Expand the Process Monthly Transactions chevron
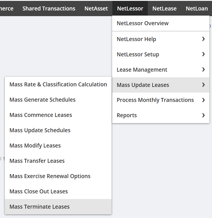 (x=203, y=100)
